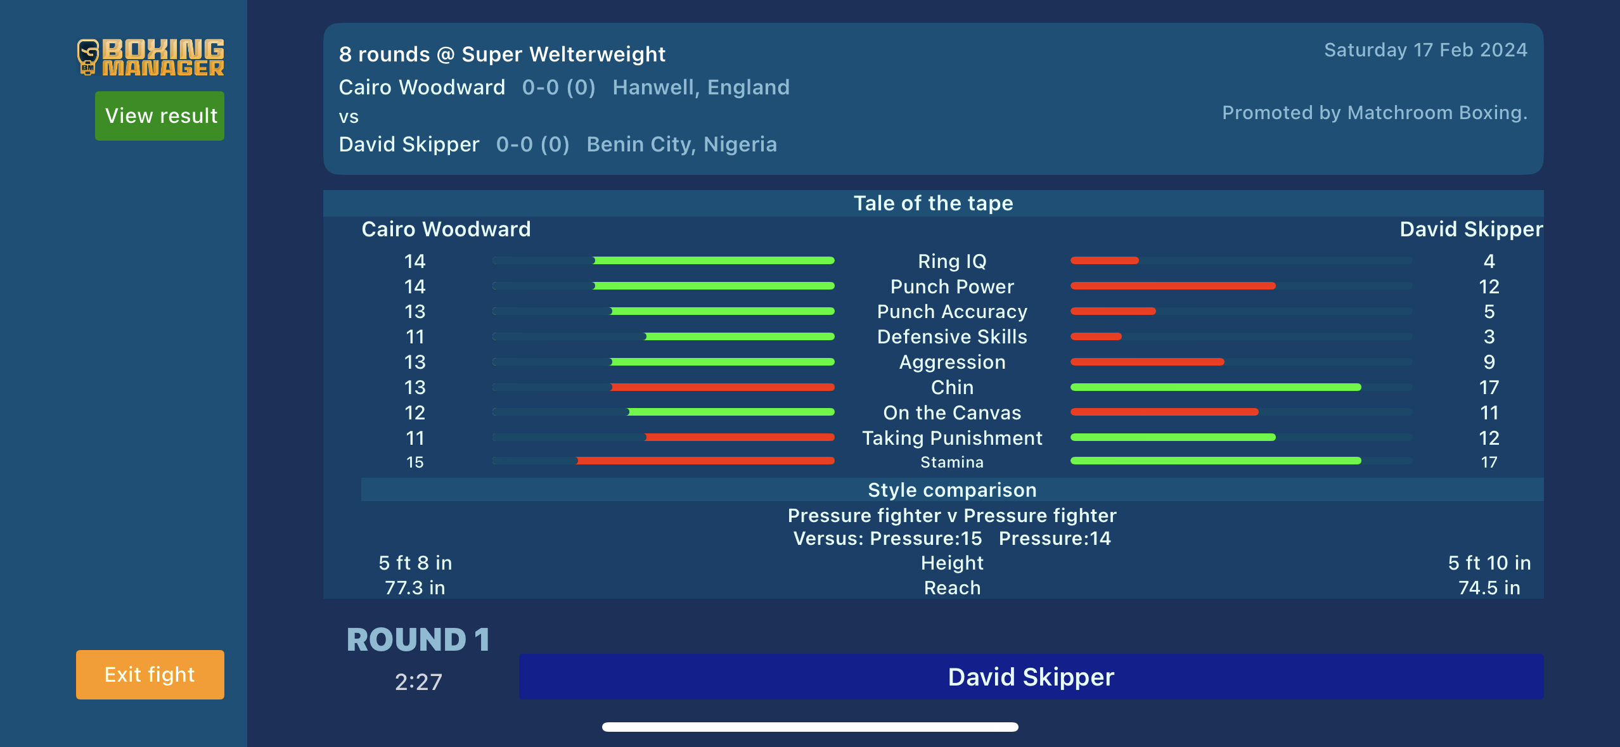Click the Saturday 17 Feb 2024 date
1620x747 pixels.
coord(1425,50)
